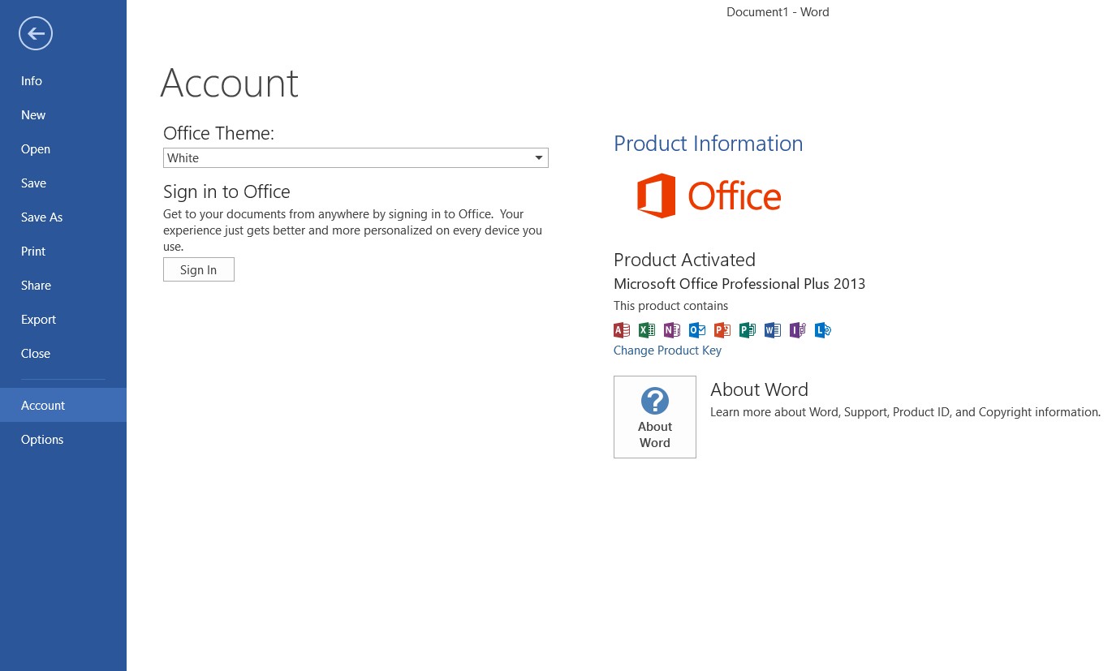Screen dimensions: 1112x671
Task: Select the Outlook icon
Action: [x=696, y=330]
